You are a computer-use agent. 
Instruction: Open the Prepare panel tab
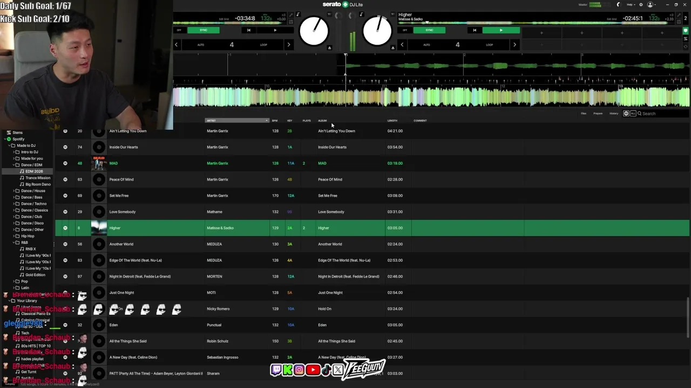[598, 114]
